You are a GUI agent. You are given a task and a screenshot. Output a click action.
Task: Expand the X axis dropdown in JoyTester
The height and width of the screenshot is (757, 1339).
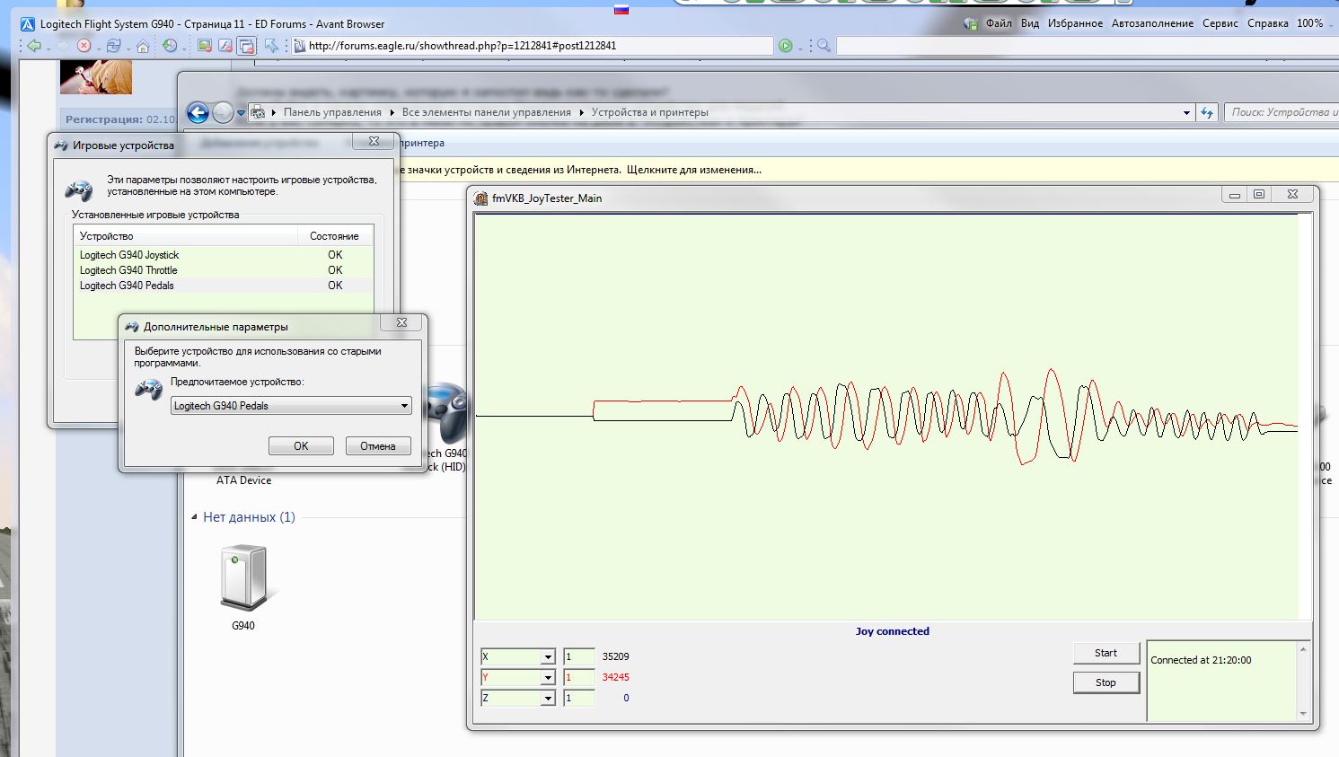pos(548,657)
